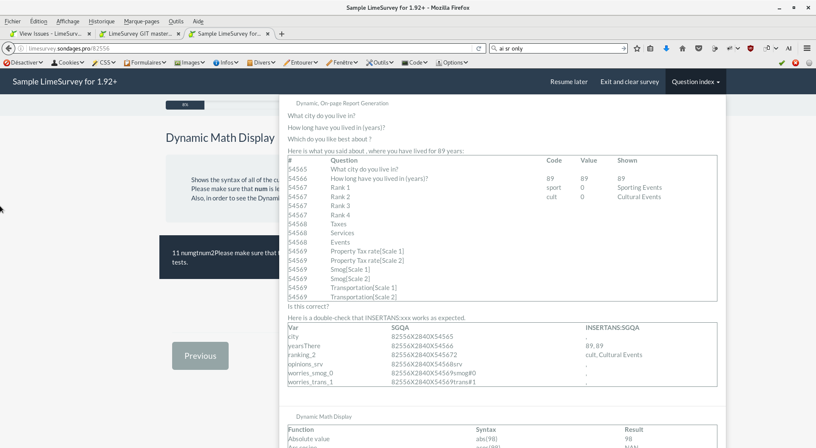Bookmark this page with the star icon
816x448 pixels.
click(x=637, y=48)
